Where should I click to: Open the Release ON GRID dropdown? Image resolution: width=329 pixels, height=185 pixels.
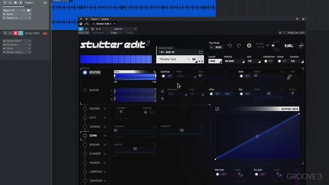[x=234, y=61]
